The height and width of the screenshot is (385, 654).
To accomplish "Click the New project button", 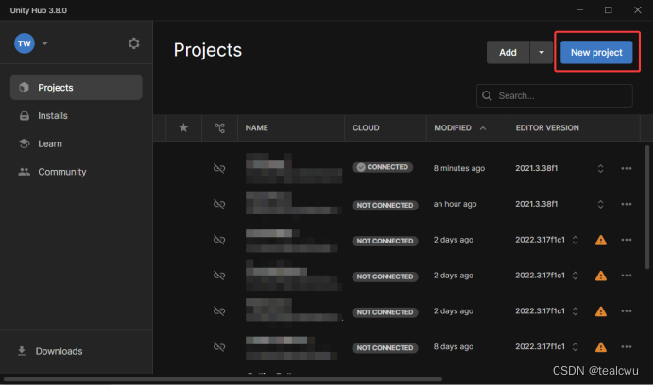I will (x=596, y=52).
